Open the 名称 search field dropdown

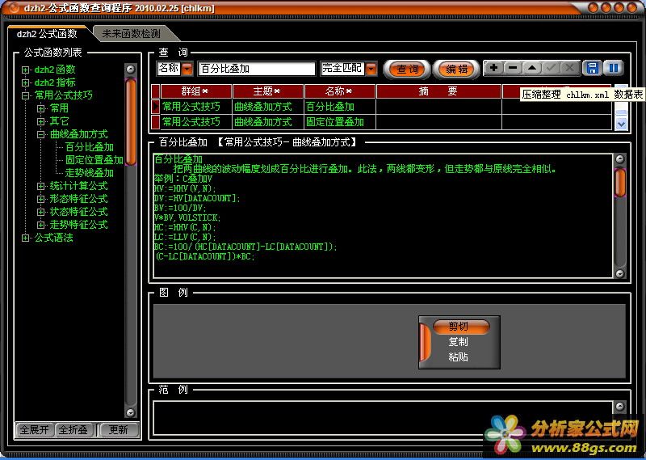pyautogui.click(x=187, y=69)
